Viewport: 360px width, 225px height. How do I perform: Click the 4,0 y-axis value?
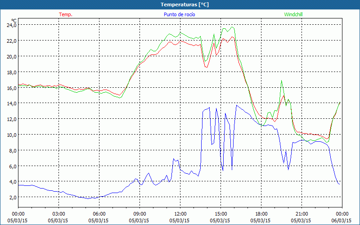(x=13, y=182)
